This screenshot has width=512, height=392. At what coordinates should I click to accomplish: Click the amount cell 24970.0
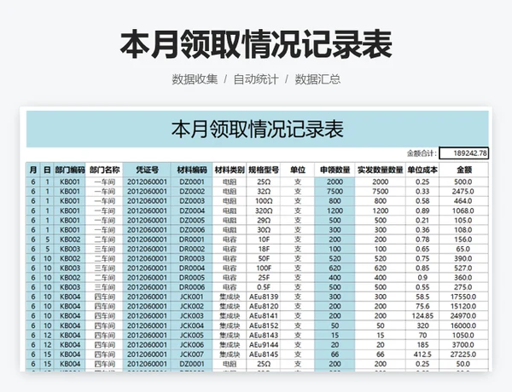(463, 315)
